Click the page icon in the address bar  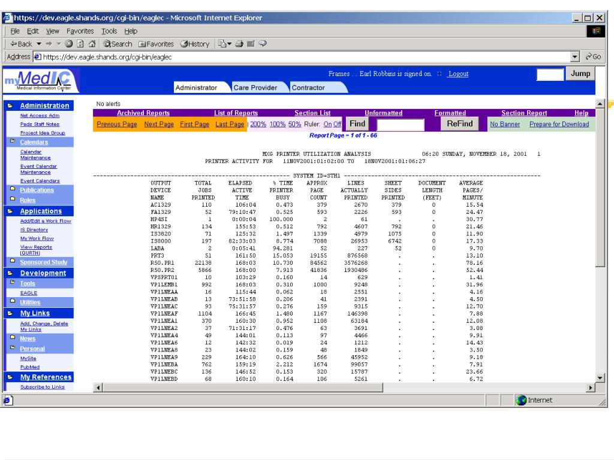point(38,57)
